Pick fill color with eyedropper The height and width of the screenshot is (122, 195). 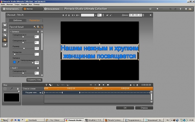tap(18, 62)
